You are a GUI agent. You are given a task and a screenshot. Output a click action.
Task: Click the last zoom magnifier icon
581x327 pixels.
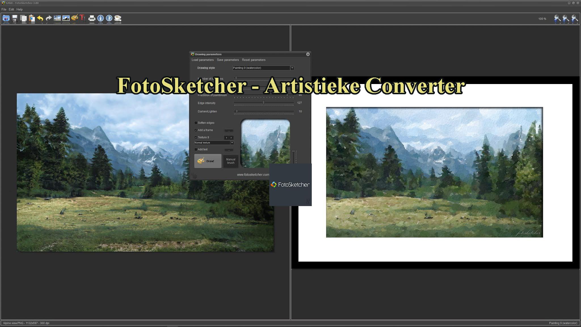574,19
